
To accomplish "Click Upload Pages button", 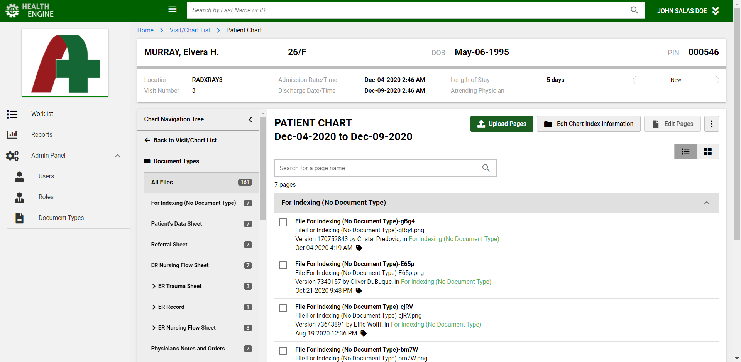I will (x=502, y=124).
